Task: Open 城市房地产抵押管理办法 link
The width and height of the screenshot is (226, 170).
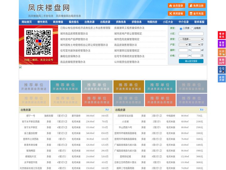Action: [x=74, y=39]
